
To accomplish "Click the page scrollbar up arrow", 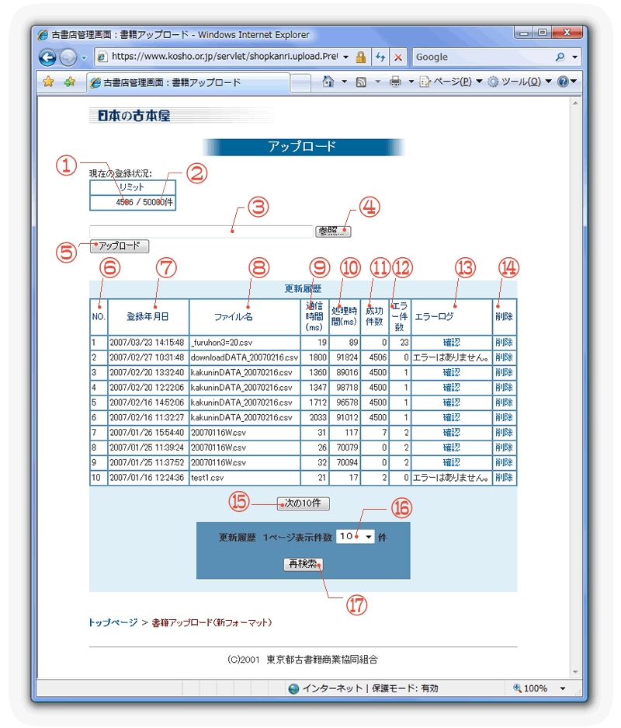I will (x=575, y=103).
